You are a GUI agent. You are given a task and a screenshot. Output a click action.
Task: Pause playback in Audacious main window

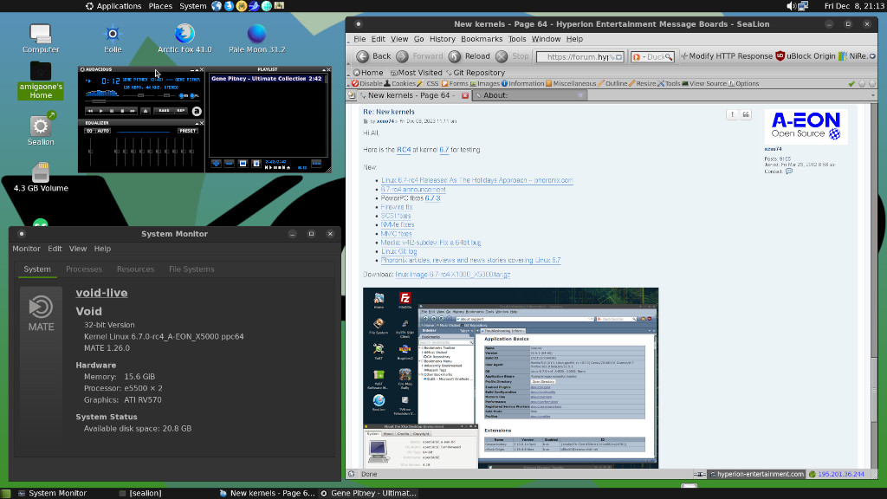point(112,111)
